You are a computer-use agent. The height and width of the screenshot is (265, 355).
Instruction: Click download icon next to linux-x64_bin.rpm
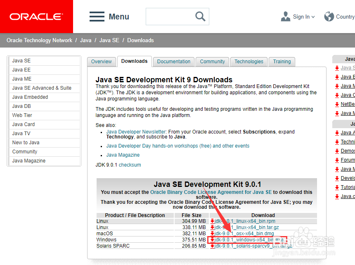212,221
